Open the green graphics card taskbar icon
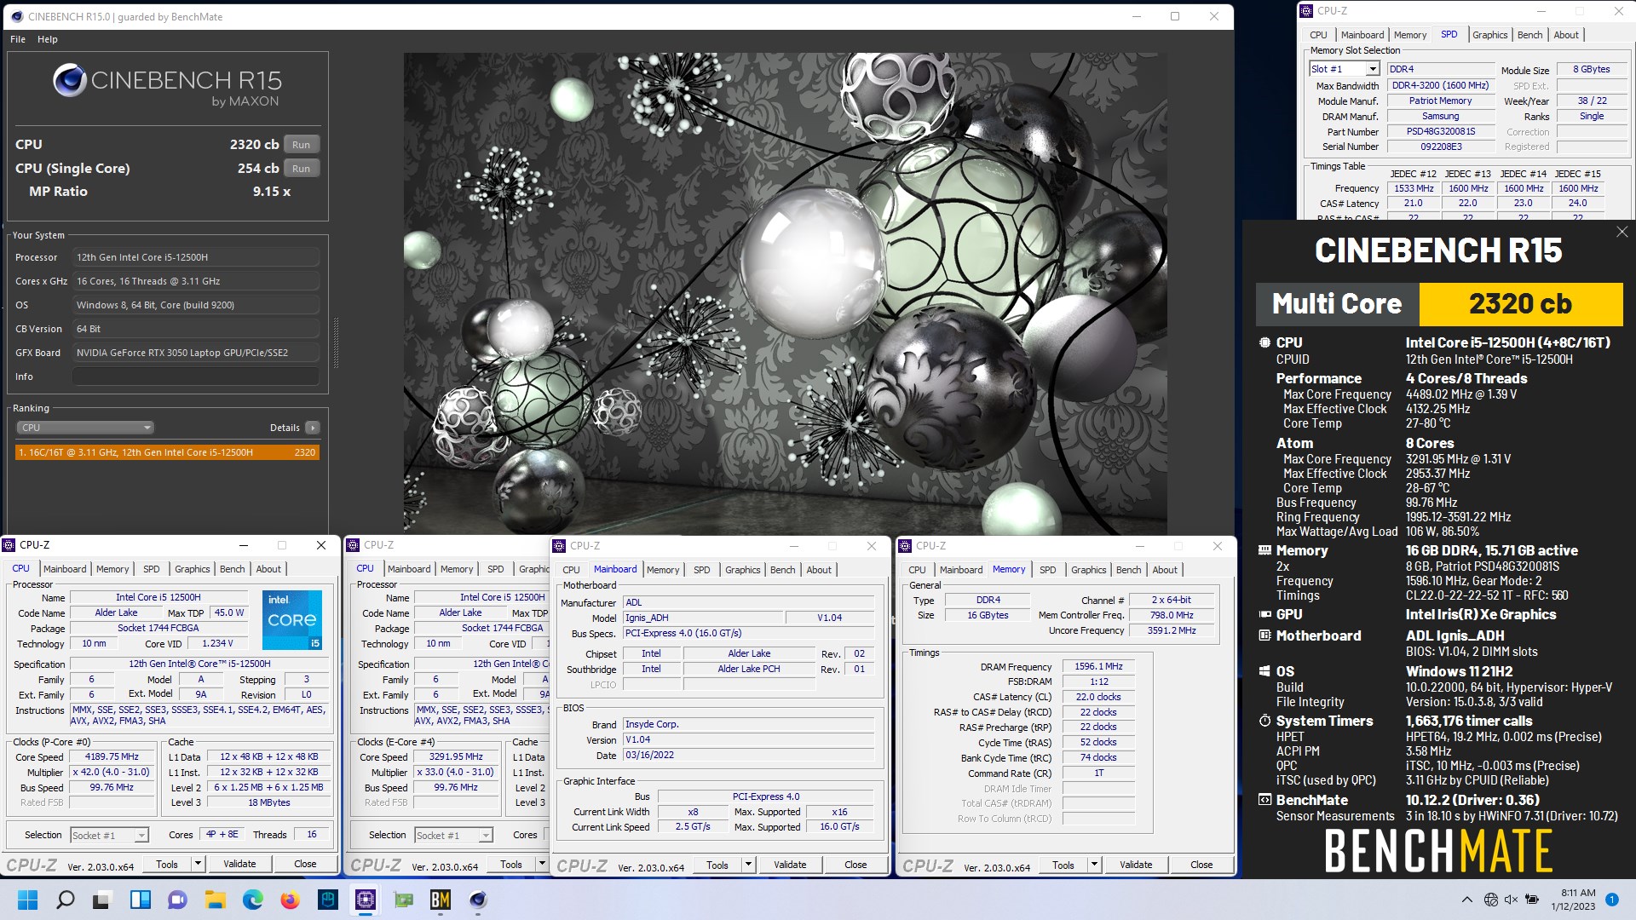The height and width of the screenshot is (920, 1636). click(404, 900)
